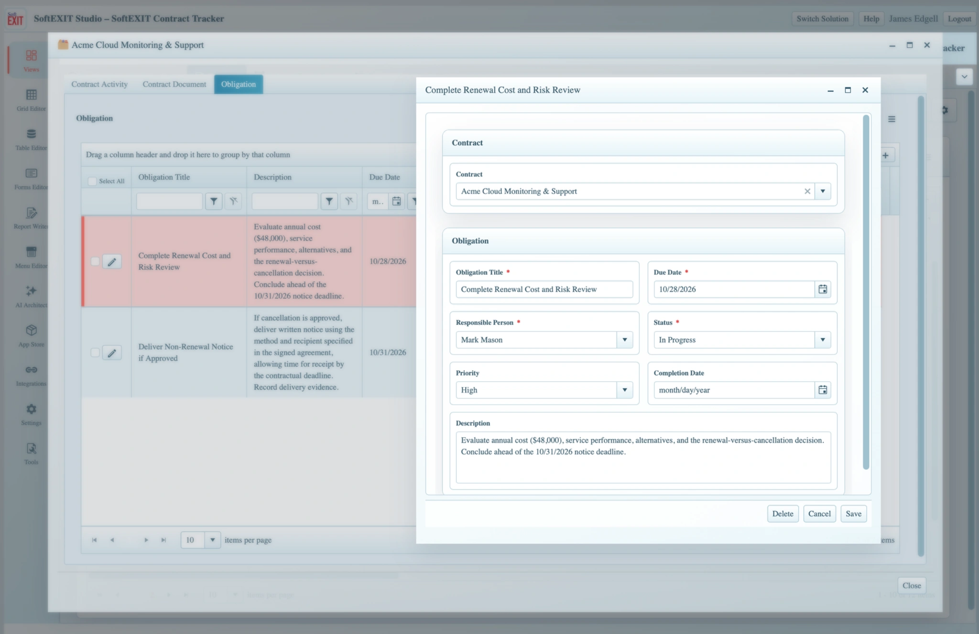Viewport: 979px width, 634px height.
Task: Check the Complete Renewal Cost row checkbox
Action: click(x=95, y=261)
